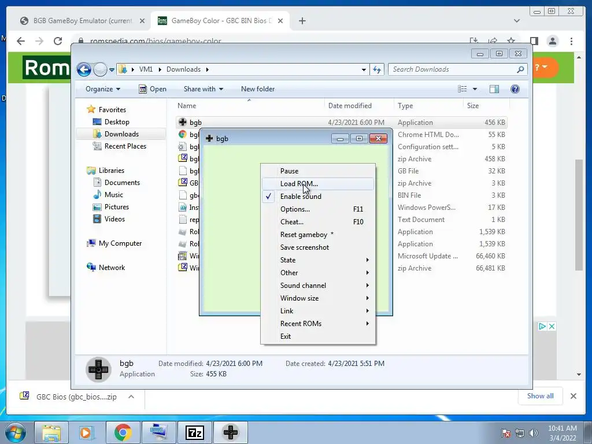Open options arrow for GBC Bios download
The image size is (592, 444).
point(131,397)
